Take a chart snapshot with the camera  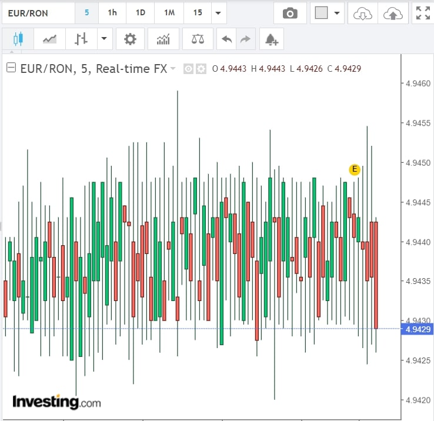pyautogui.click(x=289, y=13)
